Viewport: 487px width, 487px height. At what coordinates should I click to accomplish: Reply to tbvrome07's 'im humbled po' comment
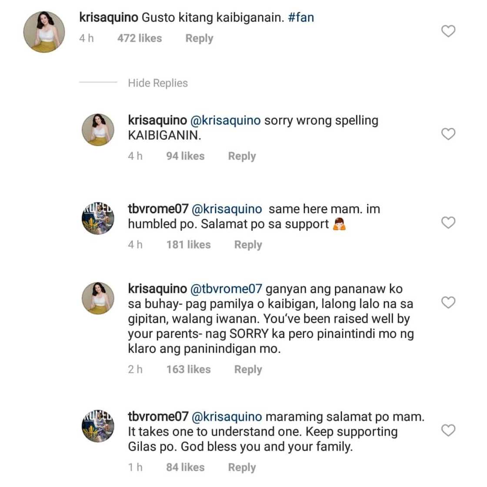click(248, 245)
